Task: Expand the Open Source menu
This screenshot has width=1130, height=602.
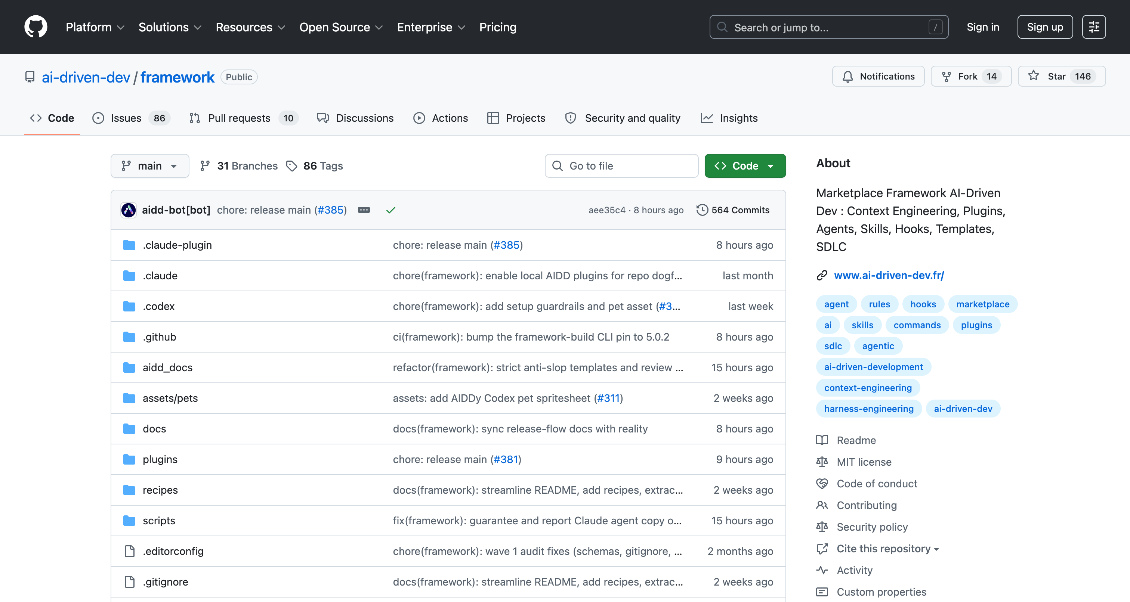Action: pos(341,27)
